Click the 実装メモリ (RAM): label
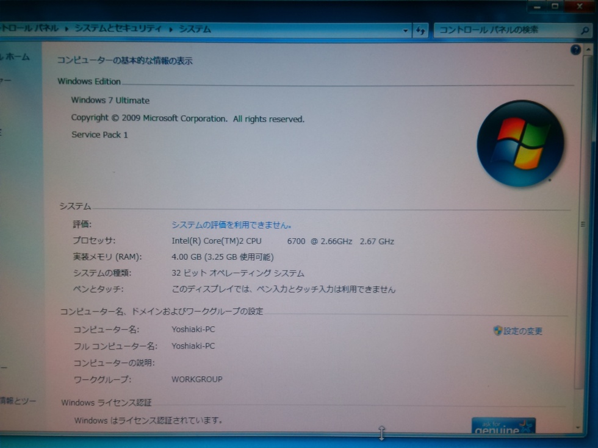 click(107, 257)
